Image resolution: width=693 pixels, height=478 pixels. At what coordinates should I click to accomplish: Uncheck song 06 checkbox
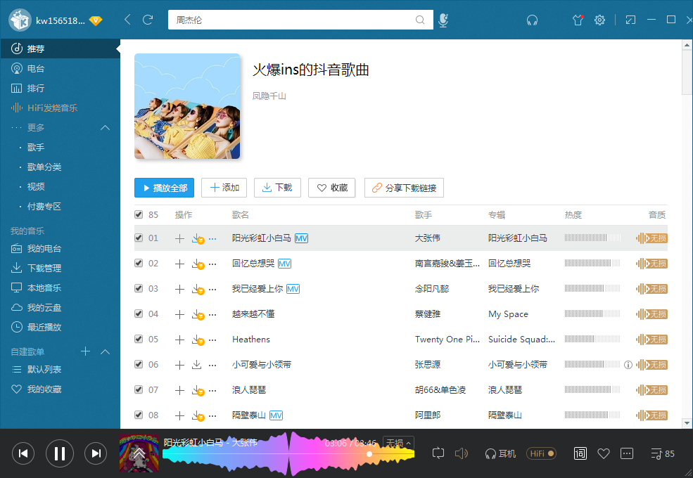point(139,364)
